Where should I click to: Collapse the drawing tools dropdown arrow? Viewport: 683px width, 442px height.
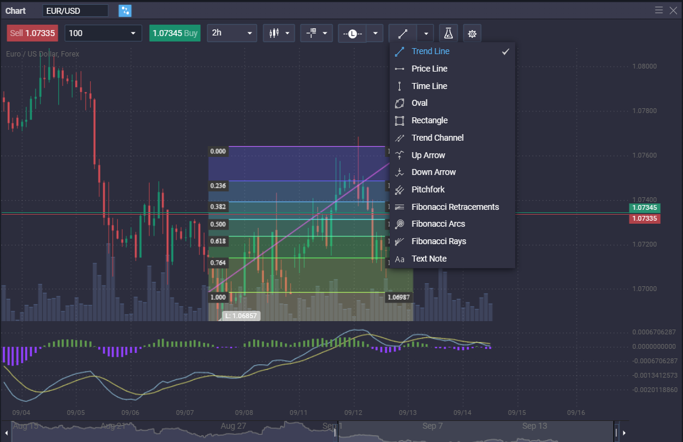click(426, 34)
